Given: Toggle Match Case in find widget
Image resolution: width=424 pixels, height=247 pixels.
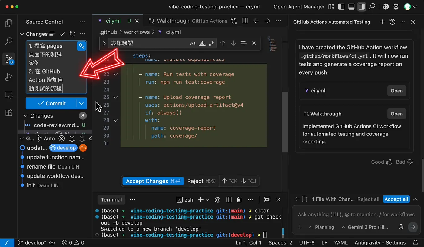Looking at the screenshot, I should pos(193,43).
